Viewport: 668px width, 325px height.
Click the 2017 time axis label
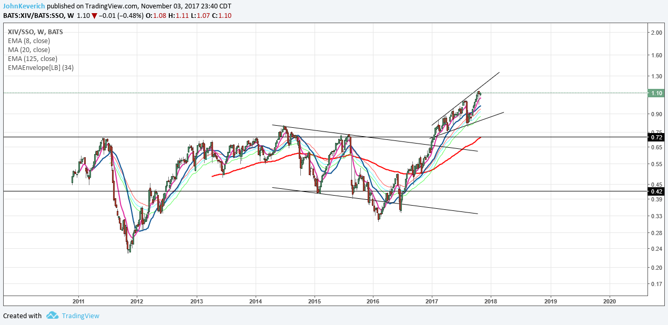pos(432,301)
